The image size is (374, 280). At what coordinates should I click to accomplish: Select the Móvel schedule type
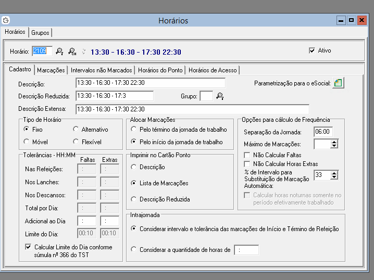tap(27, 142)
